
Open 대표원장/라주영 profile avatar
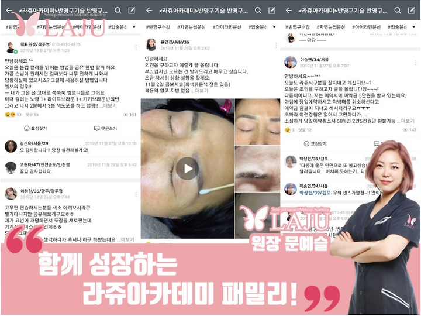click(11, 48)
